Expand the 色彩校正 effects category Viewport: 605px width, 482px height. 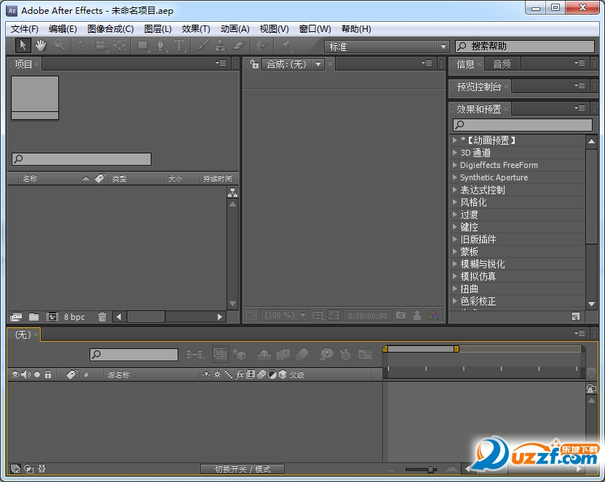[x=455, y=301]
